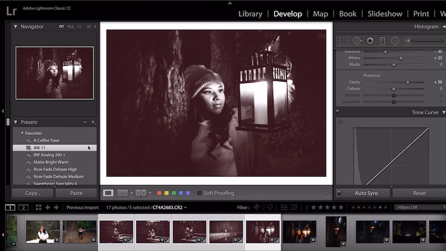Select the Graduated Filter tool
Screen dimensions: 446x251
(382, 41)
